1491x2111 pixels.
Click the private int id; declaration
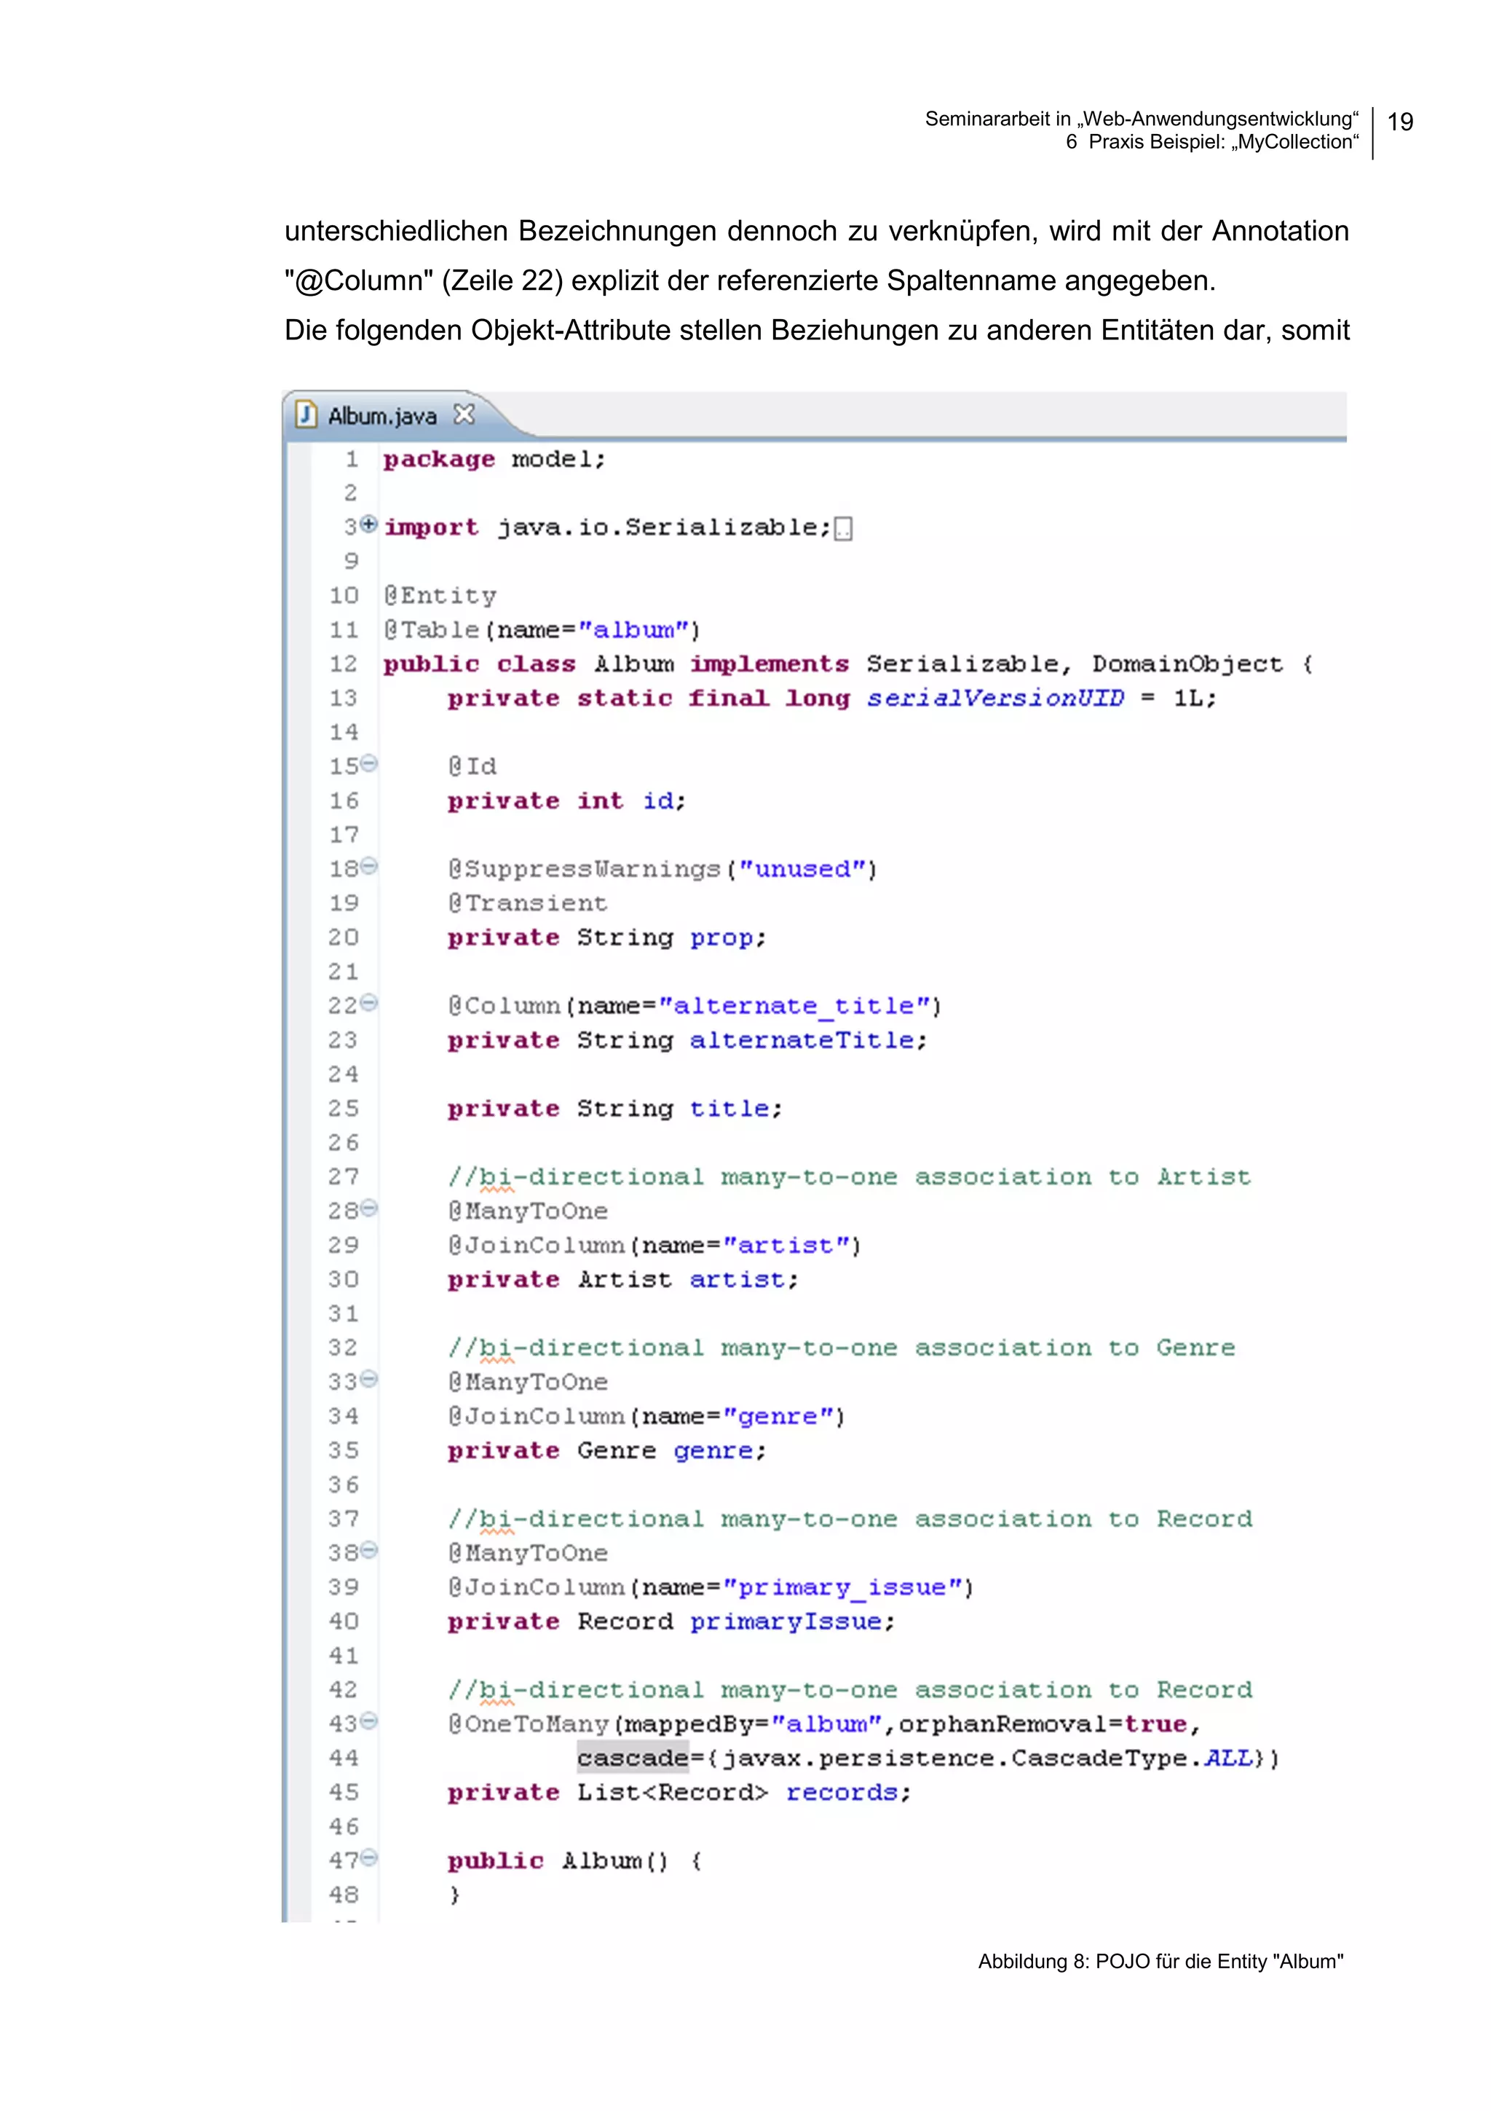567,802
